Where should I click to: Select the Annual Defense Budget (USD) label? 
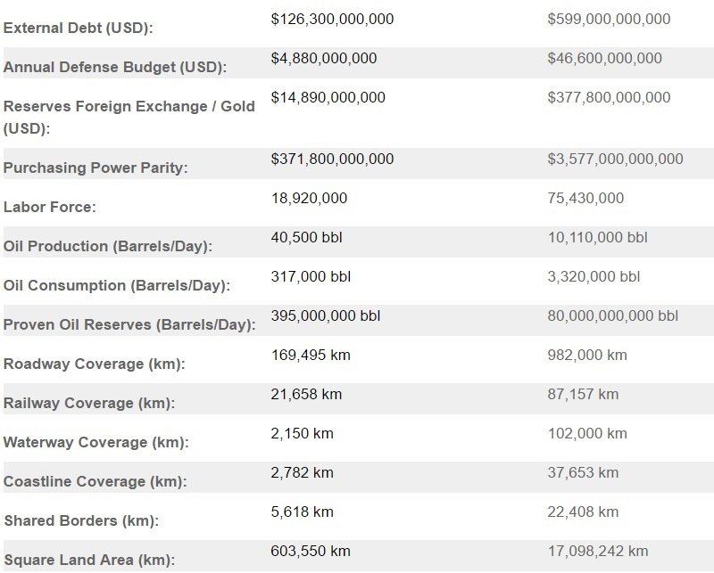pos(115,67)
